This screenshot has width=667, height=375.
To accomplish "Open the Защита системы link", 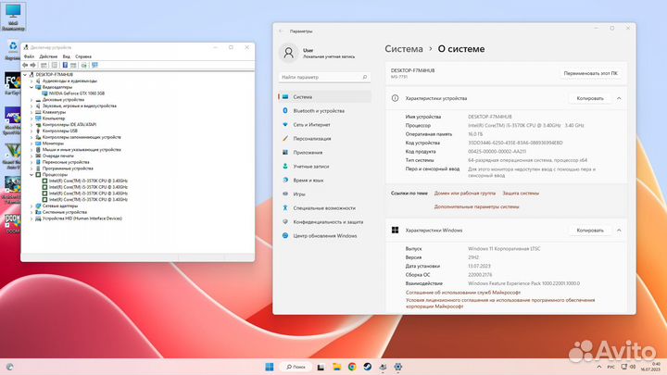I will pyautogui.click(x=521, y=193).
